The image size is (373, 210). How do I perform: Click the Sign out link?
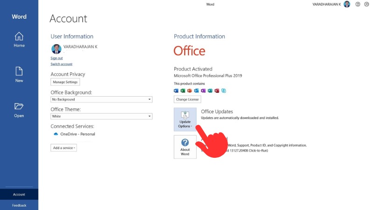[56, 58]
